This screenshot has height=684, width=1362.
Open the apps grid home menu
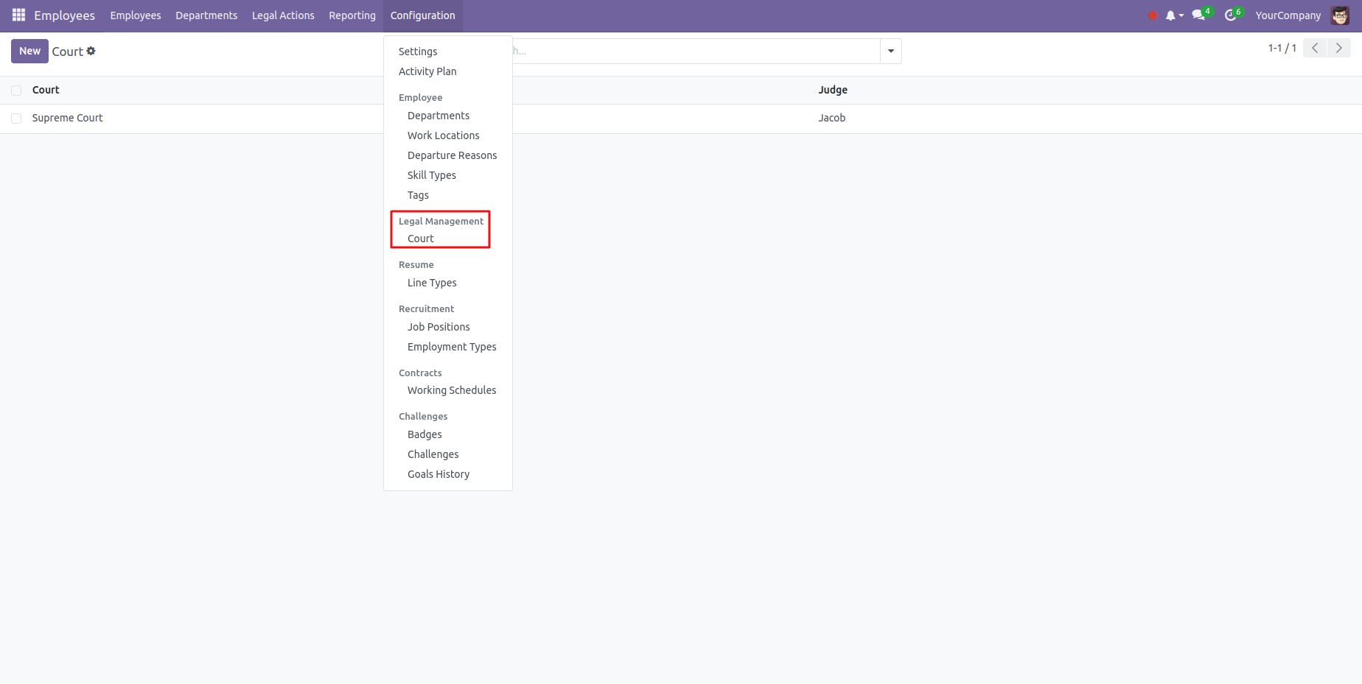(x=18, y=15)
